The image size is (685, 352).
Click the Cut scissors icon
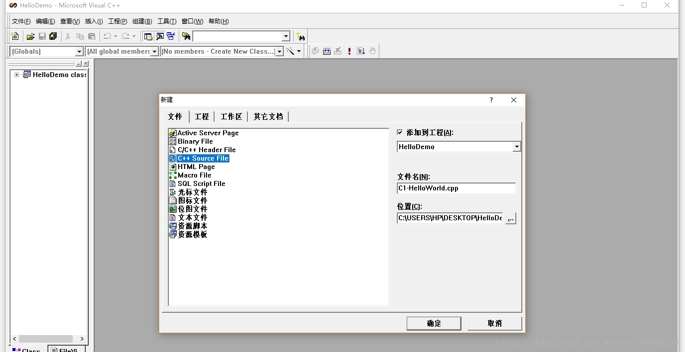68,36
